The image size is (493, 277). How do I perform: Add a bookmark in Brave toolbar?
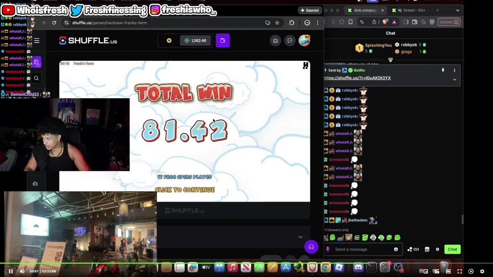click(350, 22)
